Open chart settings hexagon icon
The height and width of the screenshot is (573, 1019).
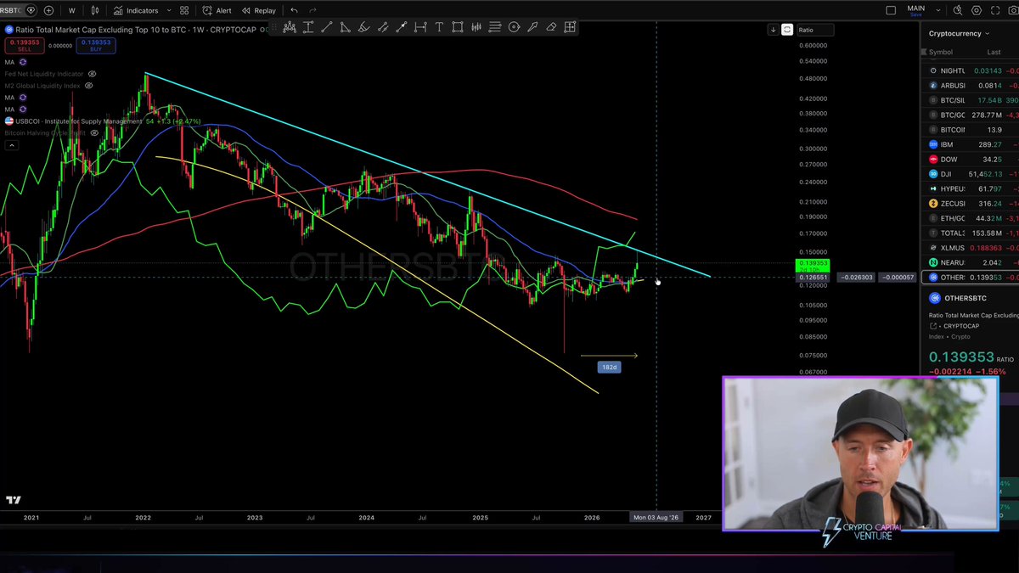(977, 10)
